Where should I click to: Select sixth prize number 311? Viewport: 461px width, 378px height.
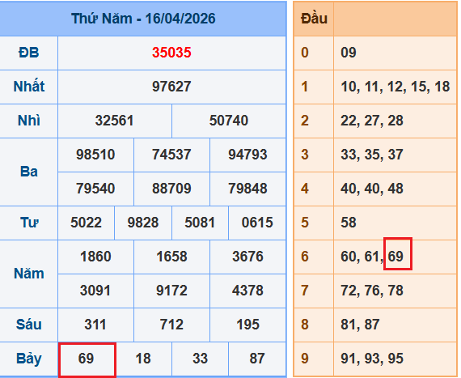click(x=95, y=325)
